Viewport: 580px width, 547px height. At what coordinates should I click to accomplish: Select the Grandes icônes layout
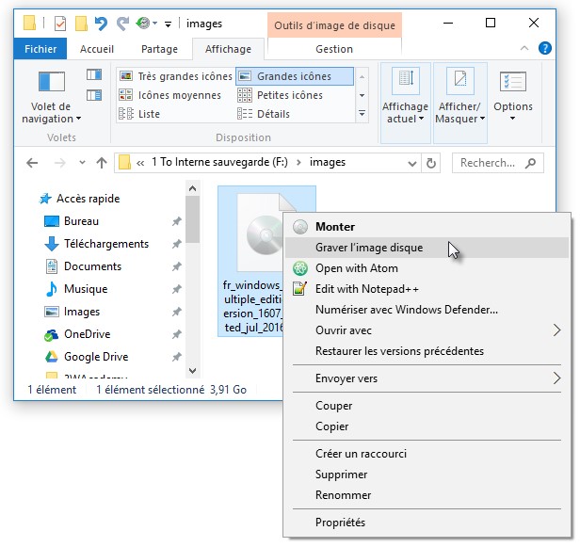[x=295, y=76]
